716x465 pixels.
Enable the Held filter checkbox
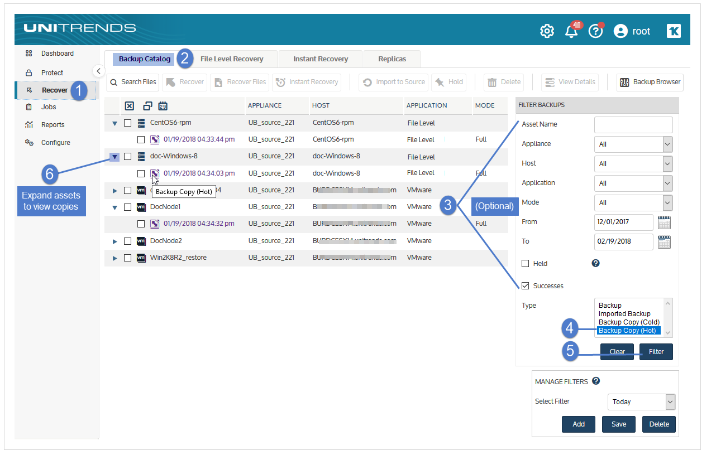pyautogui.click(x=525, y=264)
